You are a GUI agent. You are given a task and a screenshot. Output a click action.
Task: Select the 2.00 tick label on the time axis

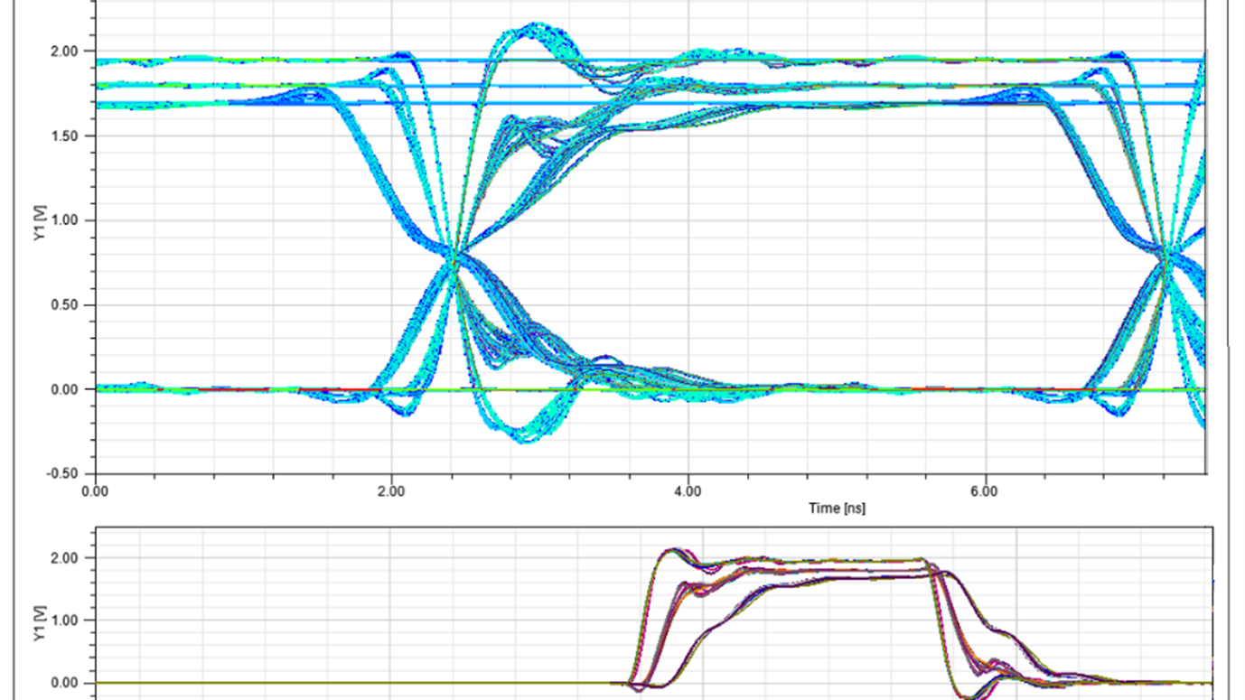[x=391, y=491]
